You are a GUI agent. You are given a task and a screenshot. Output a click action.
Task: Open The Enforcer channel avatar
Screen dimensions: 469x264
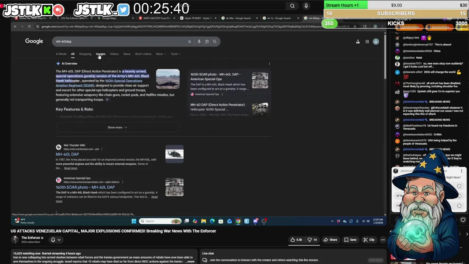[15, 240]
